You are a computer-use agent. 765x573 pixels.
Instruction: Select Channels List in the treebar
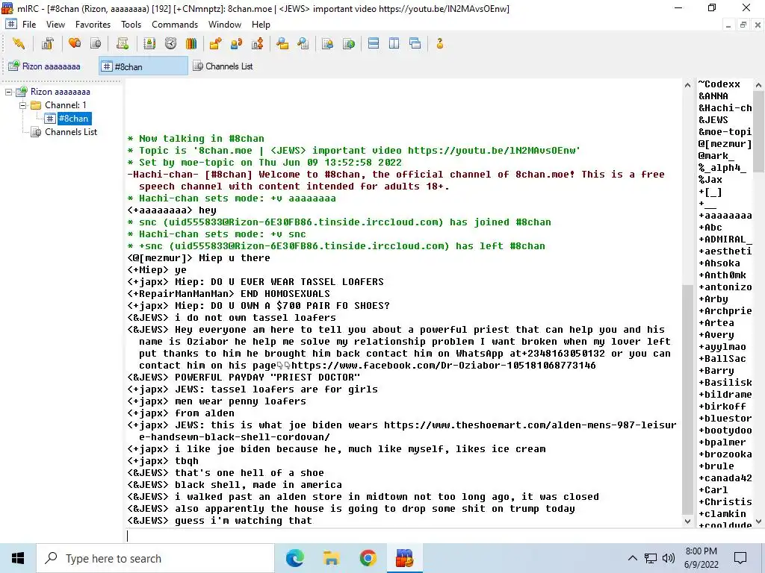click(71, 132)
